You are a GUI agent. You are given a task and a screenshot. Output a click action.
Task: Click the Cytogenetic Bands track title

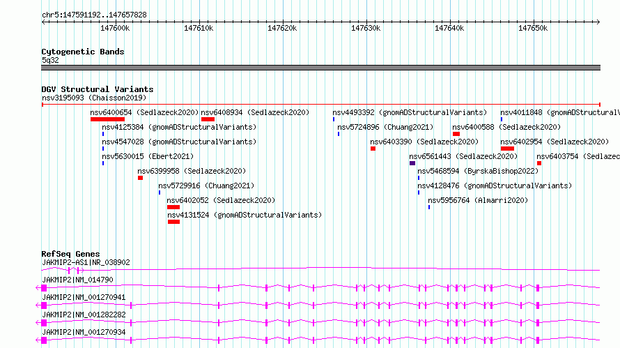[x=83, y=52]
